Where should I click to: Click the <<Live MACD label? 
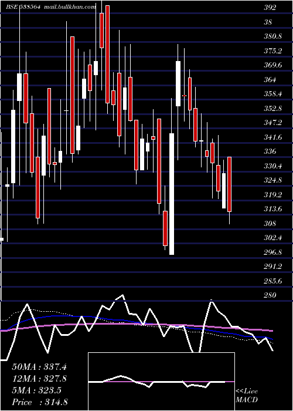(x=247, y=396)
